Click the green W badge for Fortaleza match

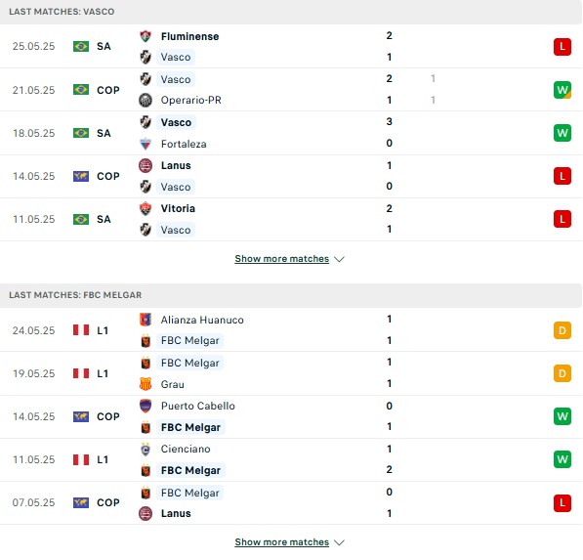[562, 133]
